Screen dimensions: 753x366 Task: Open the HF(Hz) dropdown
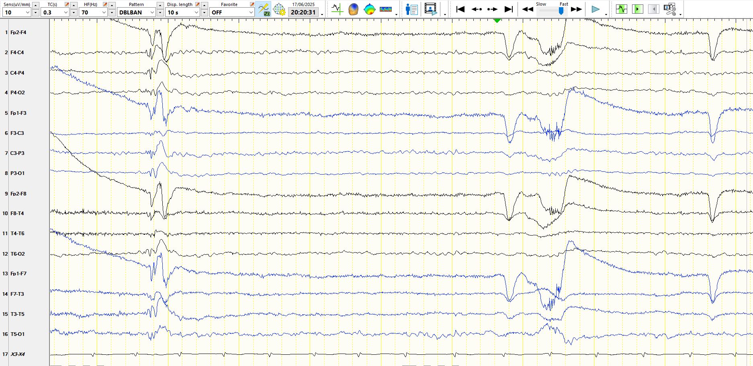(x=93, y=12)
